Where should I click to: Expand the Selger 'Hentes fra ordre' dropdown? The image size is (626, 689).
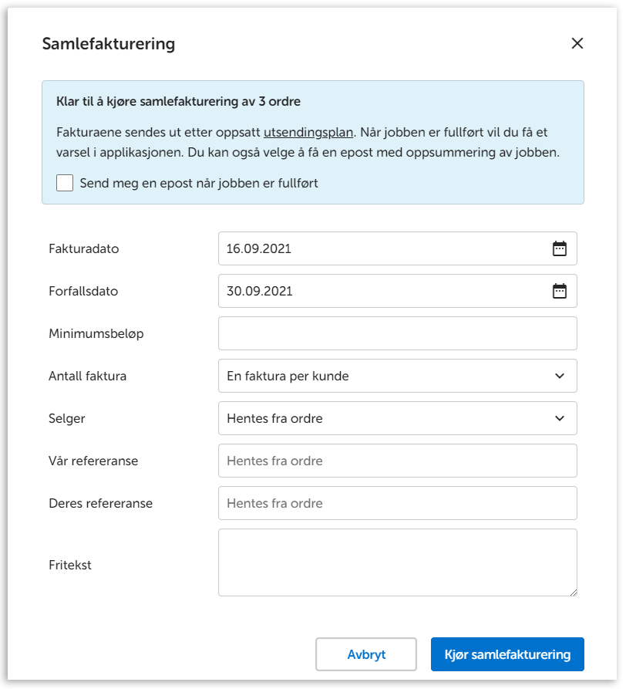point(385,418)
